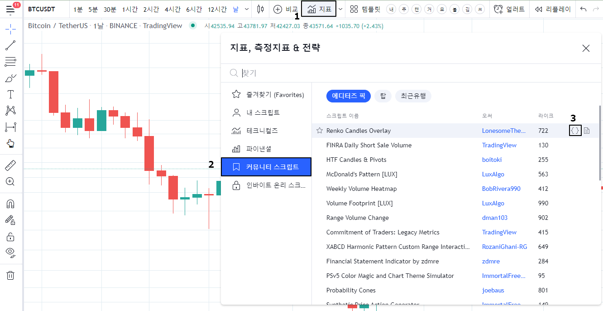This screenshot has width=603, height=311.
Task: Select the trend line drawing tool
Action: (10, 45)
